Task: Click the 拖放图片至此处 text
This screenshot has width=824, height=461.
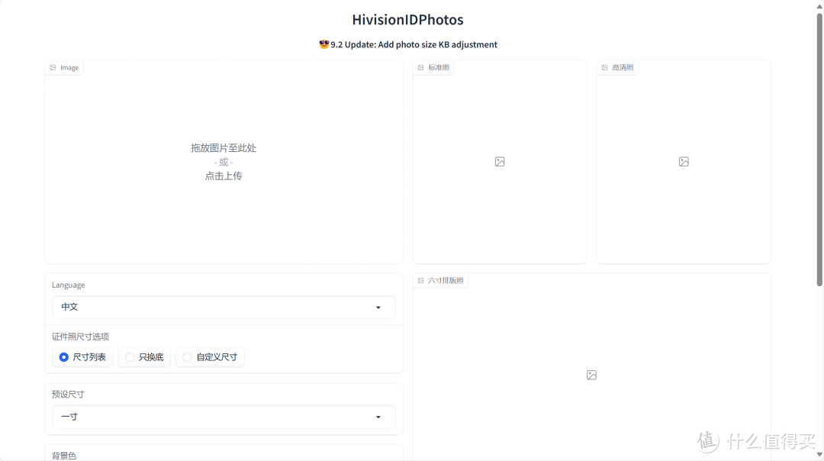Action: coord(224,148)
